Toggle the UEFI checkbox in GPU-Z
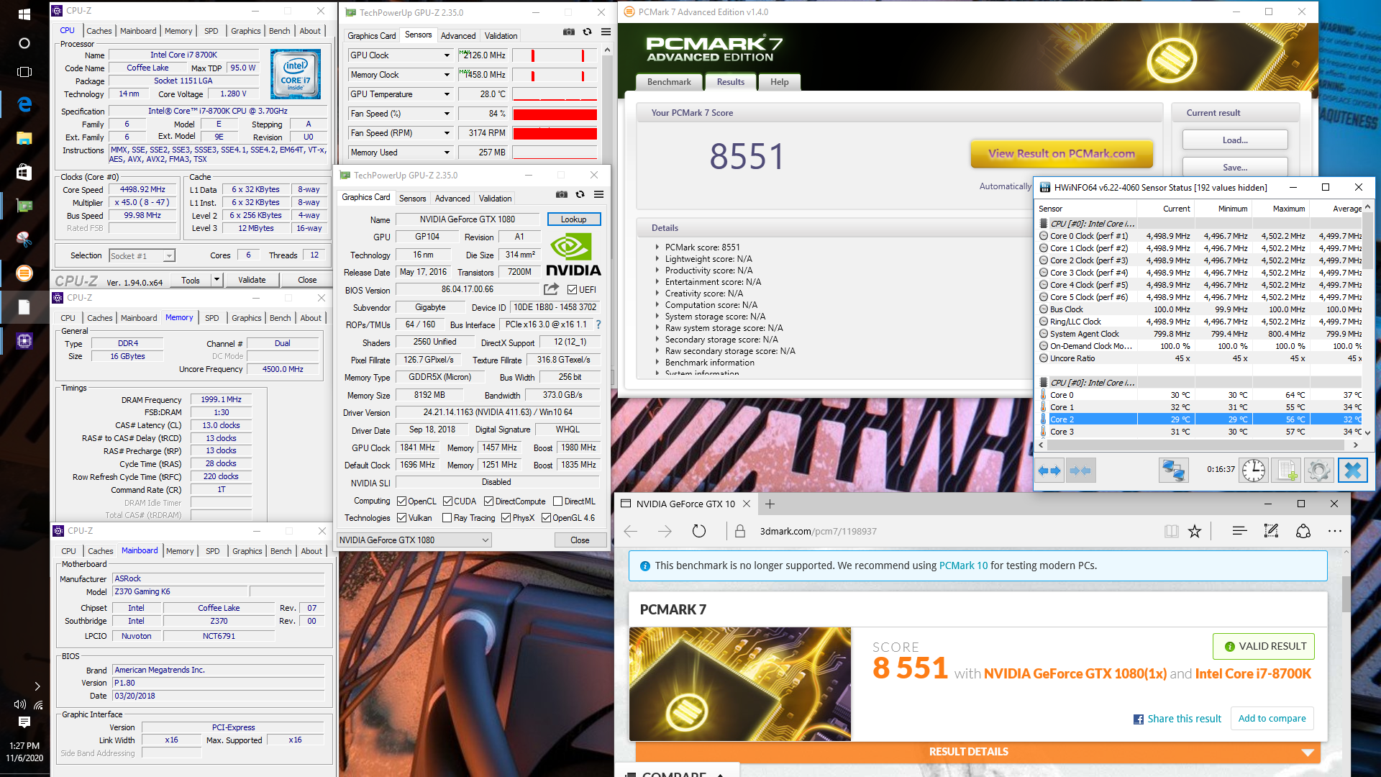The width and height of the screenshot is (1381, 777). click(x=572, y=289)
